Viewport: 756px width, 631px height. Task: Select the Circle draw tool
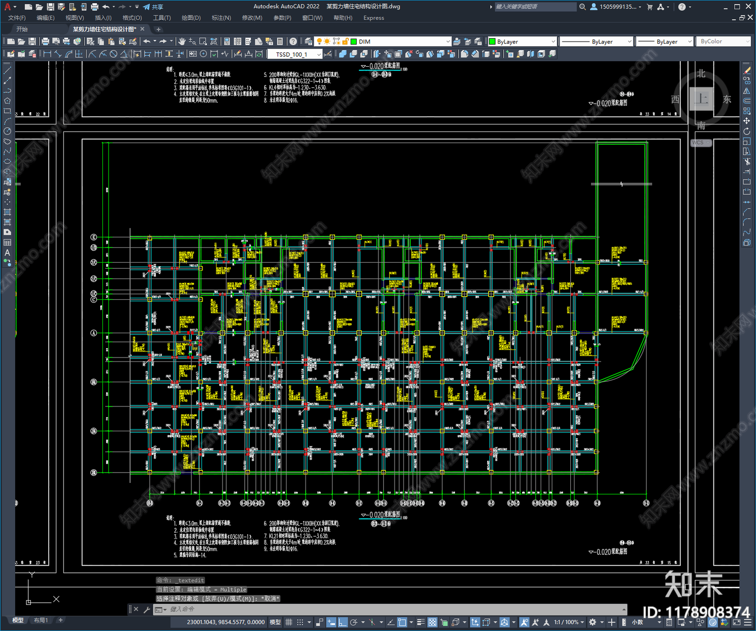coord(7,131)
